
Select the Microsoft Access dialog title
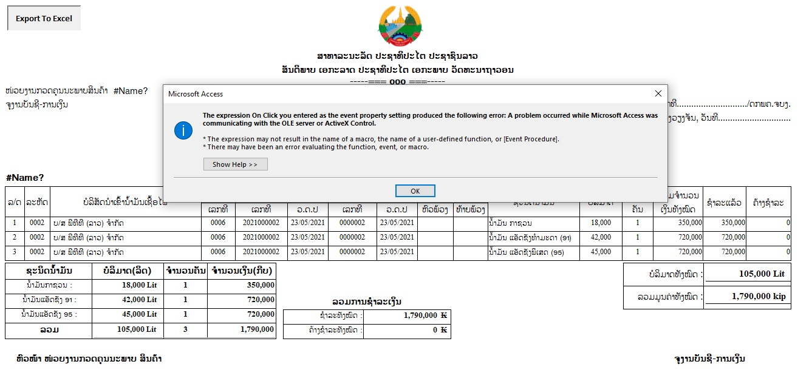pos(196,94)
